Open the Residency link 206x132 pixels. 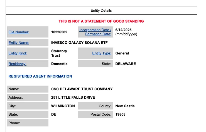(x=17, y=64)
